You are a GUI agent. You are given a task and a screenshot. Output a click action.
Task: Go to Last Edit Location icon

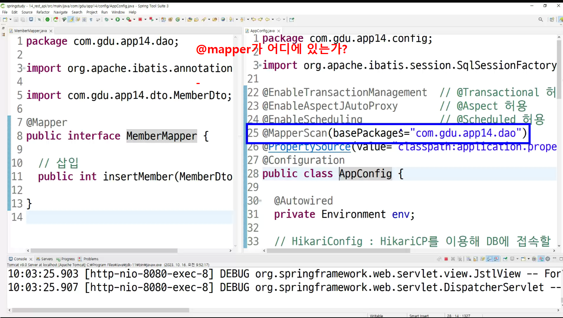click(x=254, y=19)
